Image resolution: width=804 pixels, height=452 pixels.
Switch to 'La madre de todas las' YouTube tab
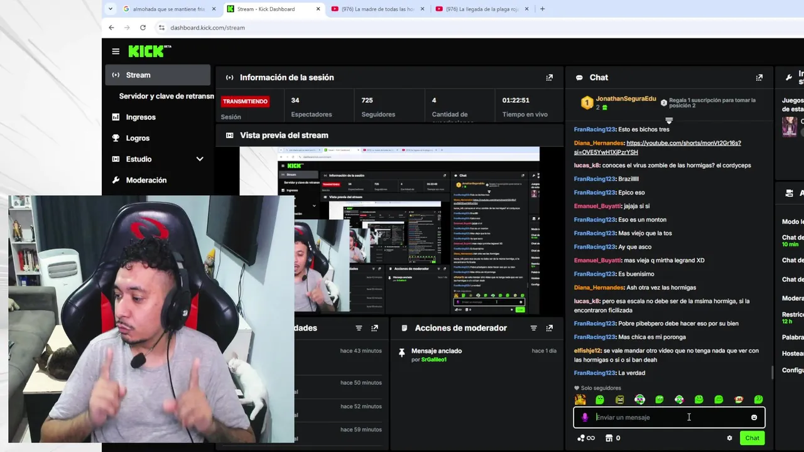pos(376,9)
